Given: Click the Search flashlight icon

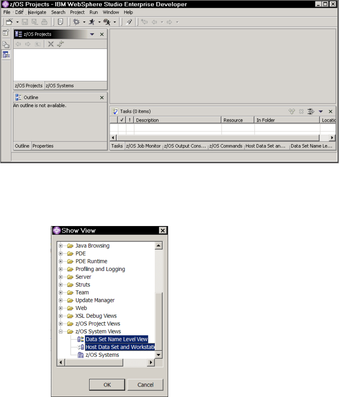Looking at the screenshot, I should [x=129, y=21].
